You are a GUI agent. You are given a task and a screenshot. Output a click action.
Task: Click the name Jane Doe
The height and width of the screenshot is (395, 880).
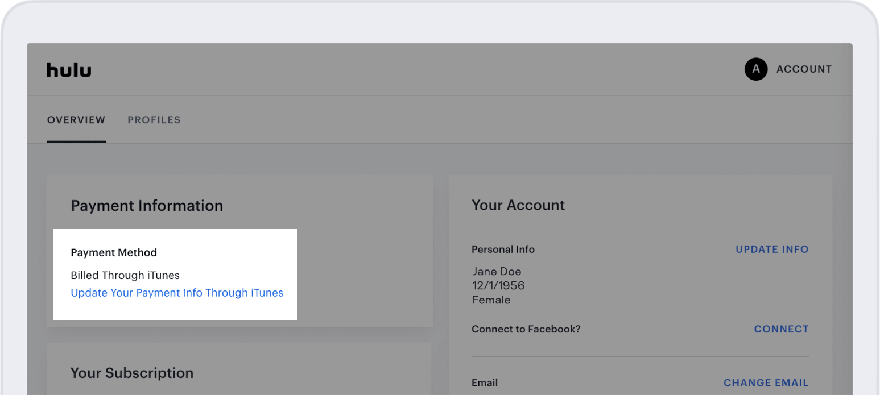[497, 272]
